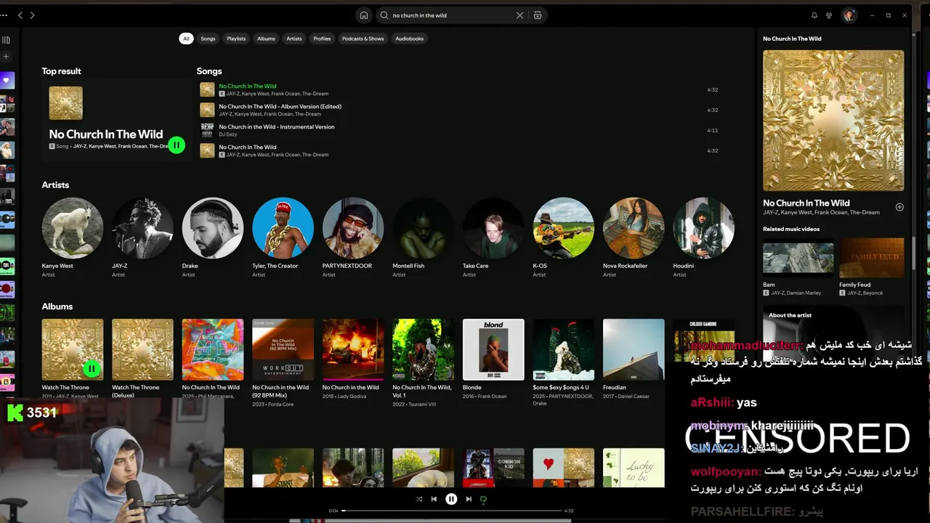Open the Browse icon beside search
The width and height of the screenshot is (930, 523).
coord(538,15)
